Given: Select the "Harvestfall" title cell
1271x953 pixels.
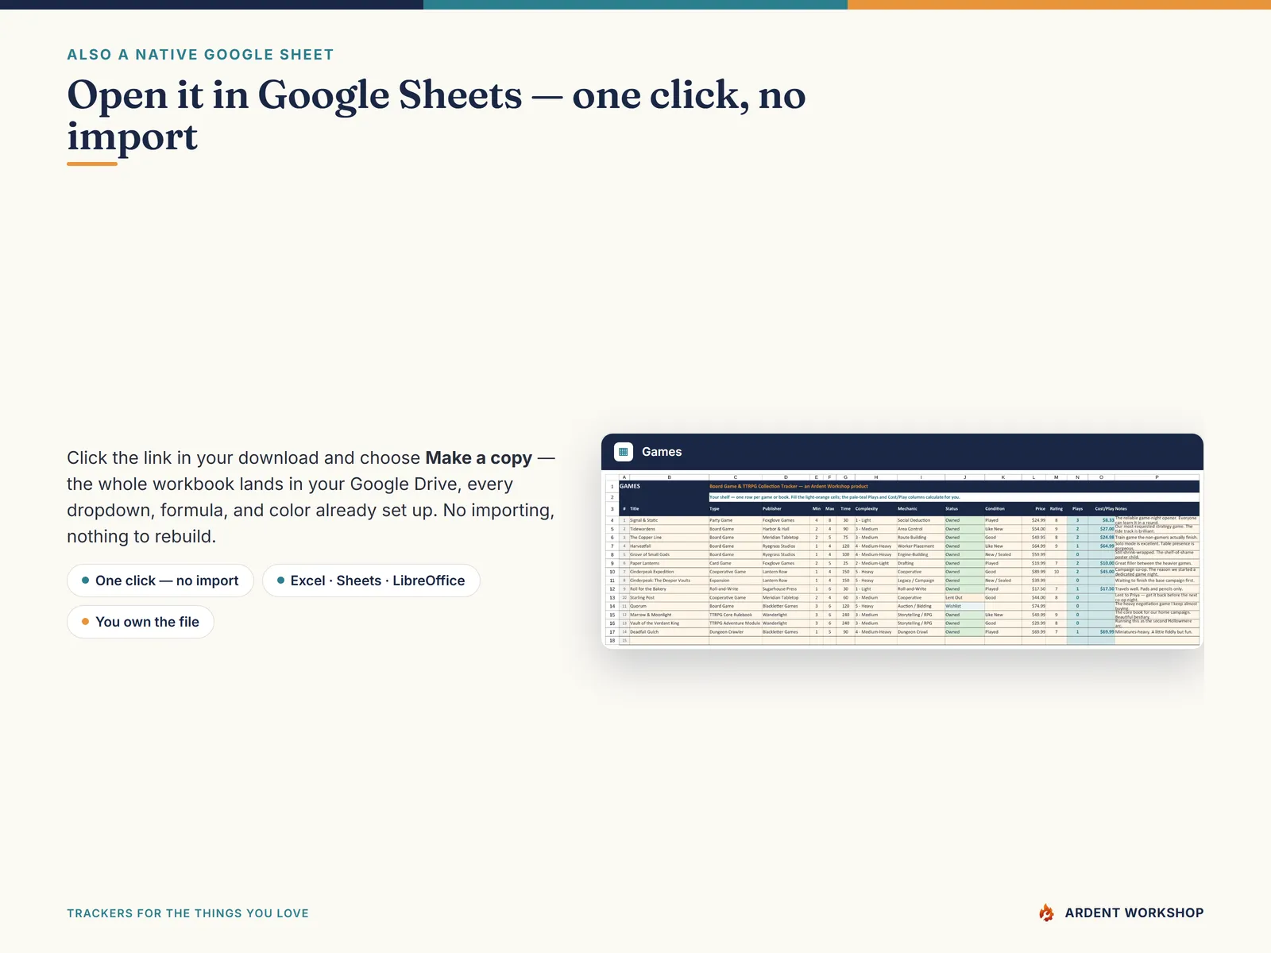Looking at the screenshot, I should point(669,546).
